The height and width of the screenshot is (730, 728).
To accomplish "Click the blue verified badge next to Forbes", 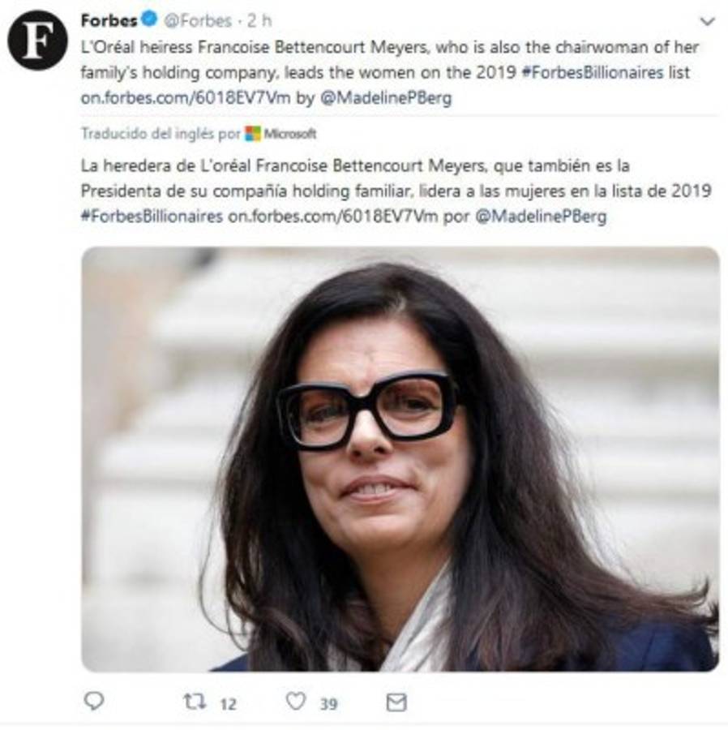I will [149, 19].
